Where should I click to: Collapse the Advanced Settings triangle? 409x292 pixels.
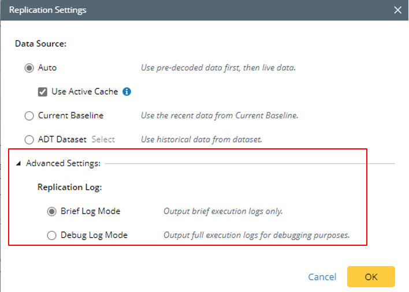[x=18, y=164]
